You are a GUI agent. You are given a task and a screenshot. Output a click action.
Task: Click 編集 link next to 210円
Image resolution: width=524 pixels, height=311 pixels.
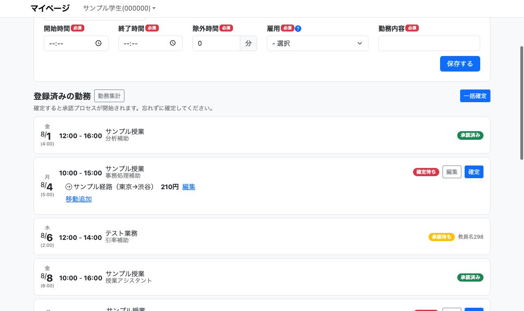tap(189, 187)
